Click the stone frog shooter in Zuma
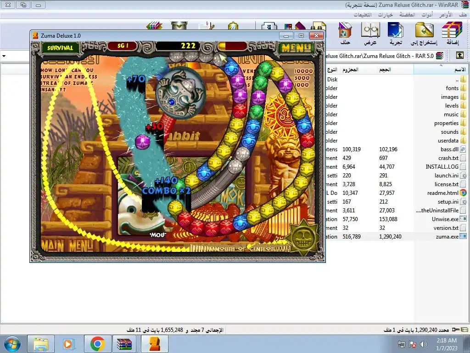Viewport: 470px width, 353px height. pyautogui.click(x=180, y=93)
